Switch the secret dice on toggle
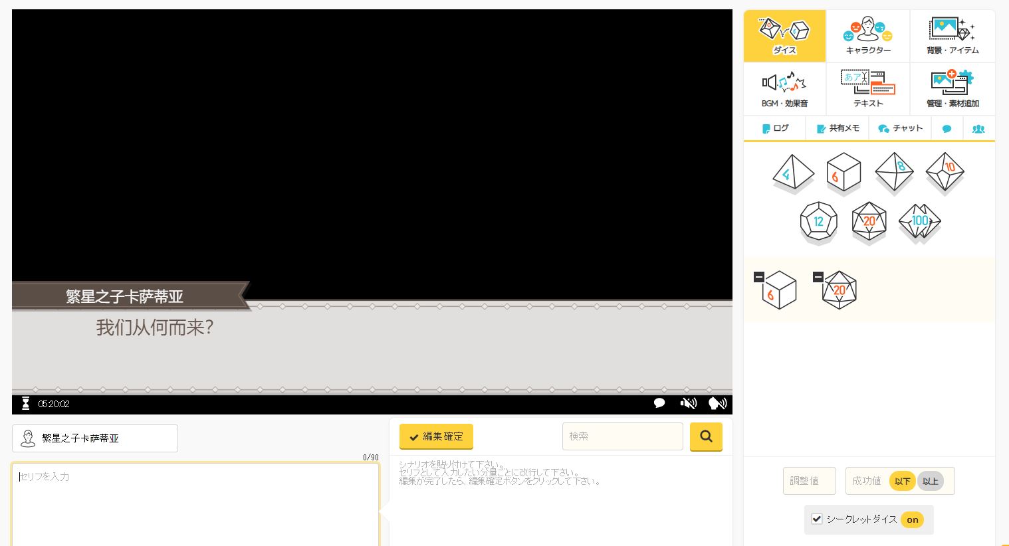 [912, 519]
